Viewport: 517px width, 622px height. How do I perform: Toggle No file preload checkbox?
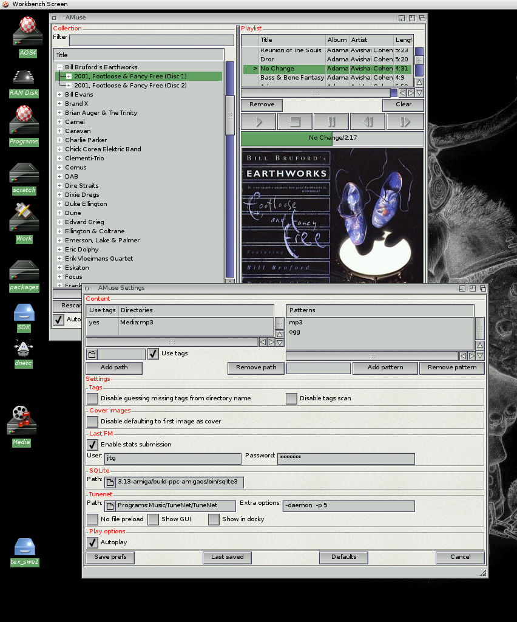(93, 519)
